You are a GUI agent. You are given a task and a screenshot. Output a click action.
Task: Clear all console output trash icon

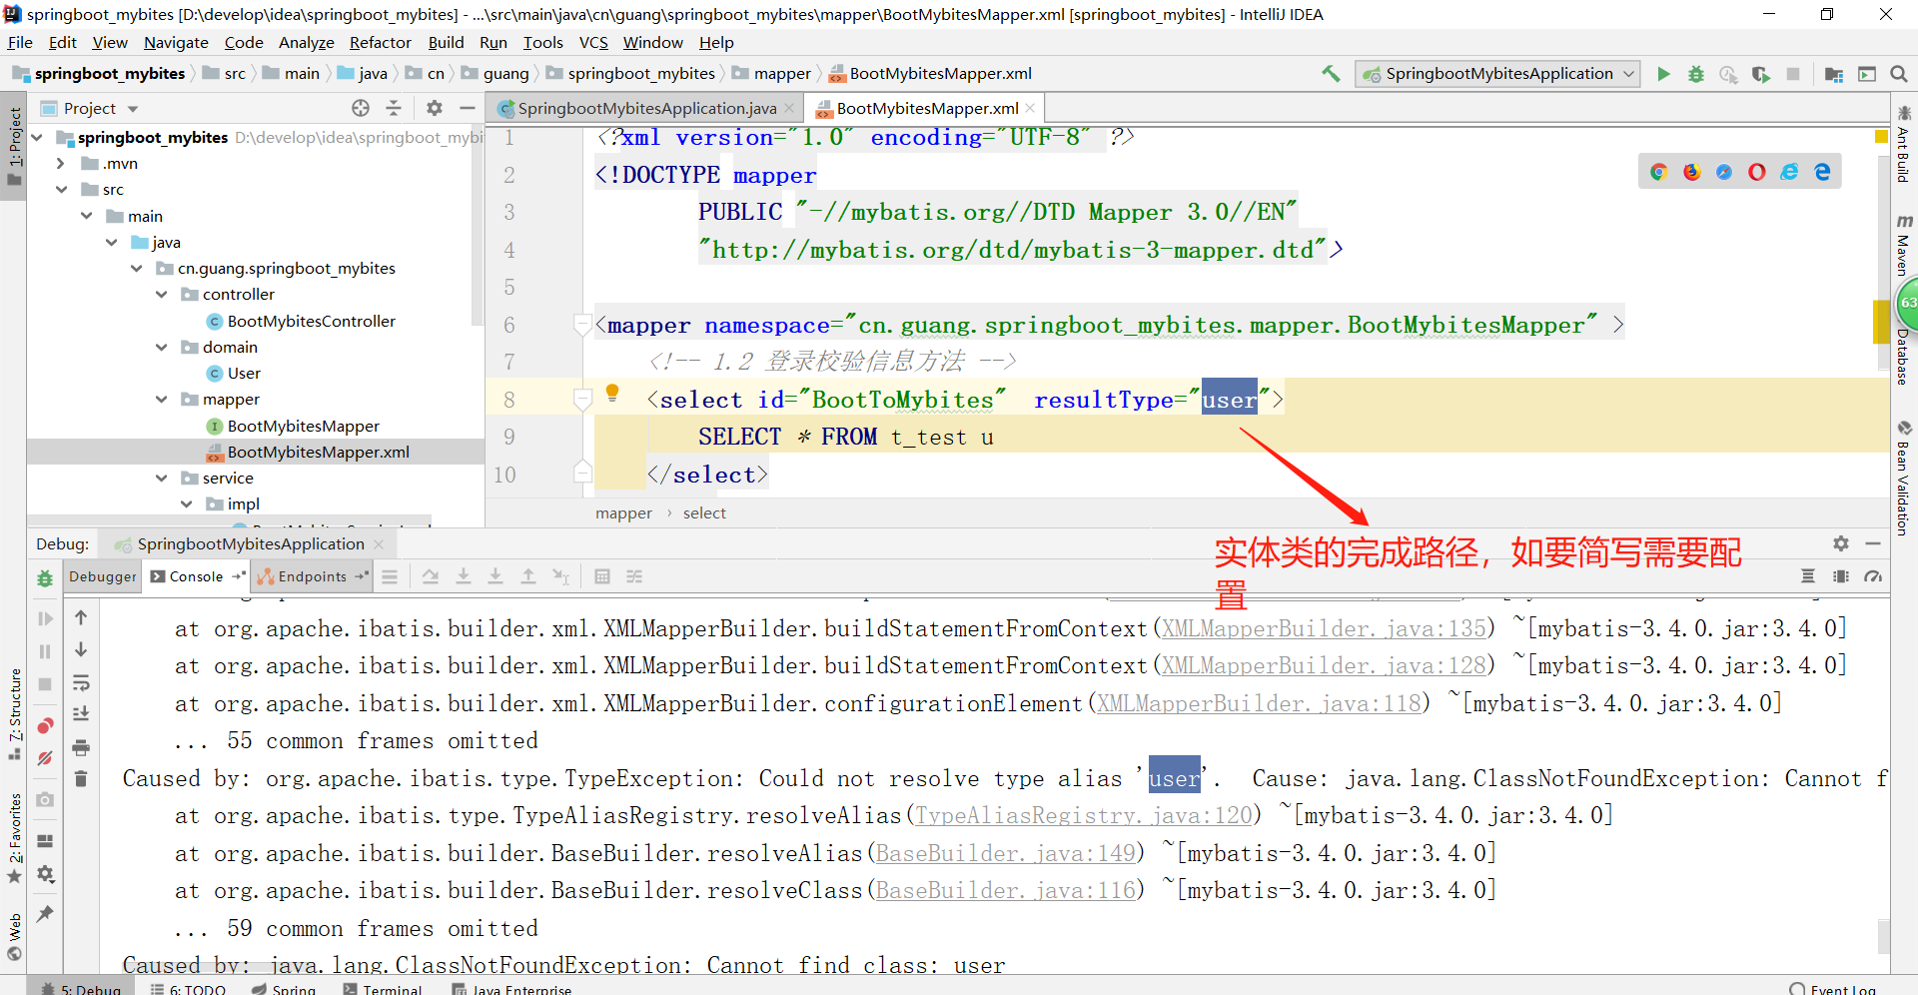click(x=81, y=779)
